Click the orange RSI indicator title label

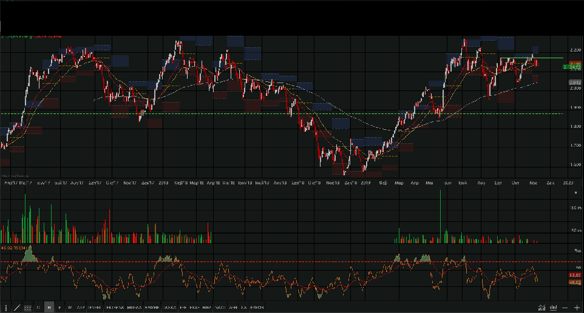click(13, 247)
